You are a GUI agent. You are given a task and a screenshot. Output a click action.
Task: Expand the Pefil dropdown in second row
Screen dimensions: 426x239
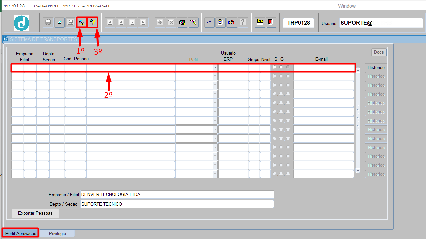215,76
